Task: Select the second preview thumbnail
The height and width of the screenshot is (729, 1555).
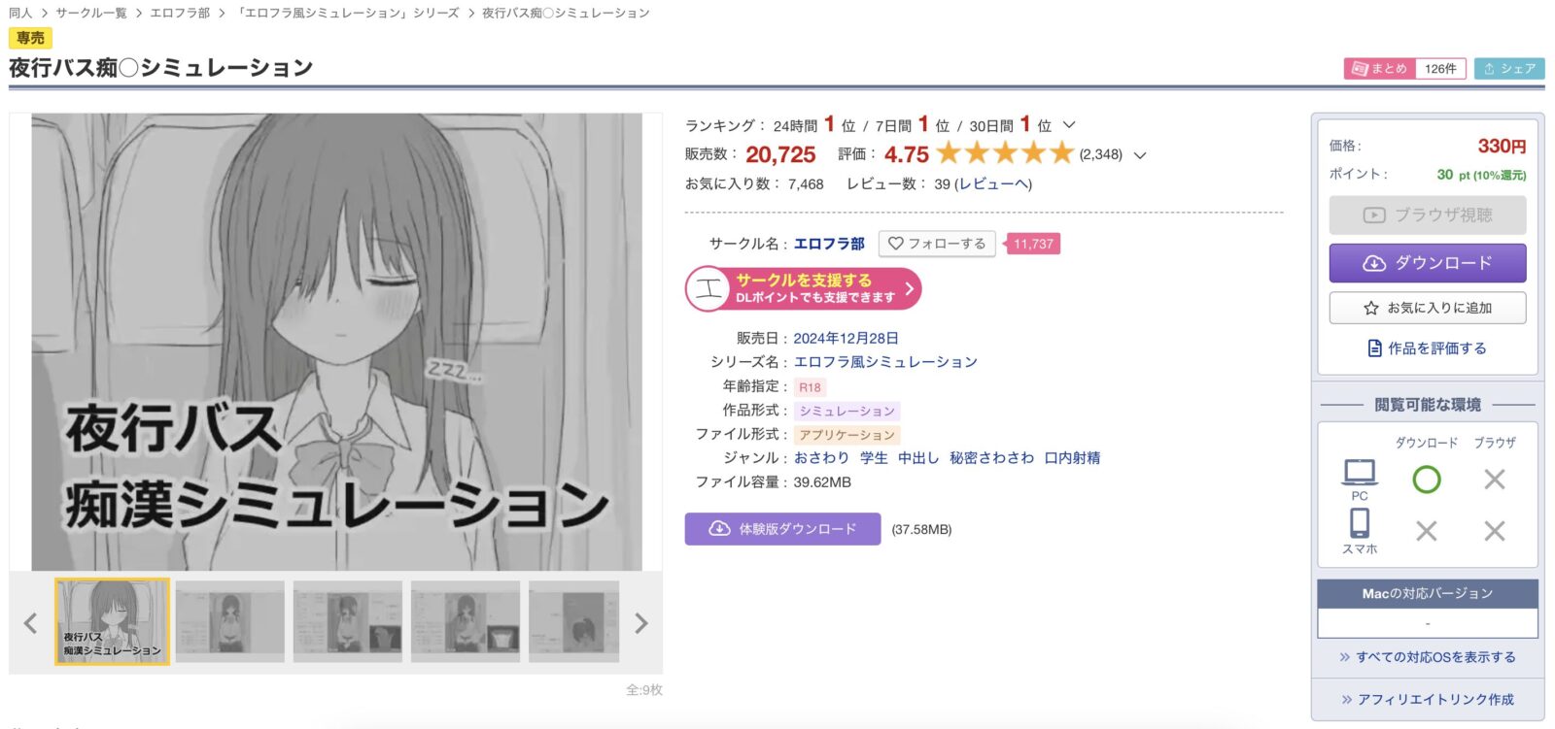Action: (x=230, y=621)
